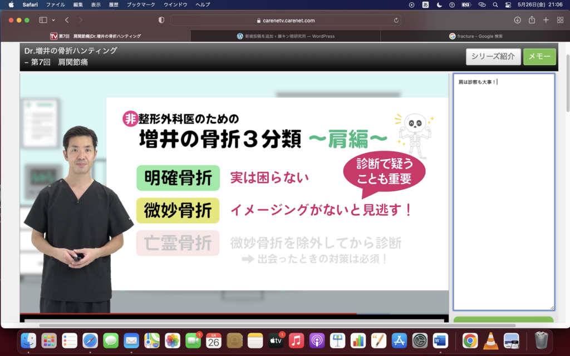Switch to fracture Google search tab
The image size is (570, 356).
click(475, 36)
